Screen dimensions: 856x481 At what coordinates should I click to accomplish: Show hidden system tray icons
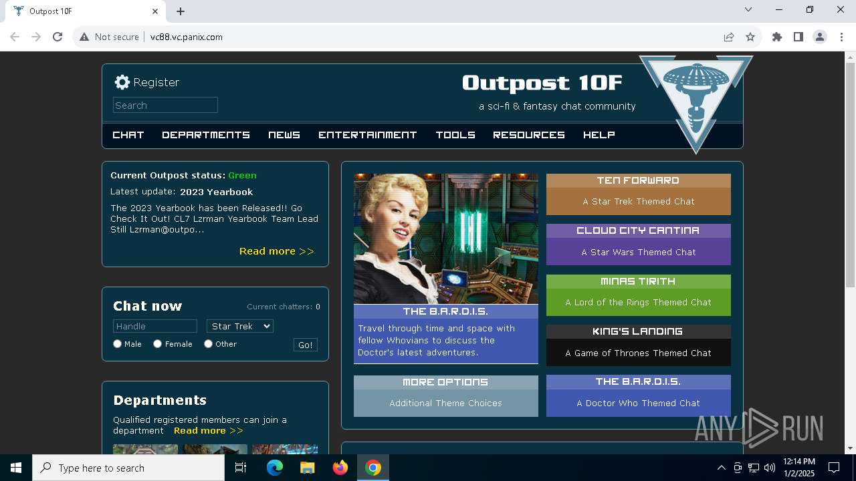(x=721, y=468)
